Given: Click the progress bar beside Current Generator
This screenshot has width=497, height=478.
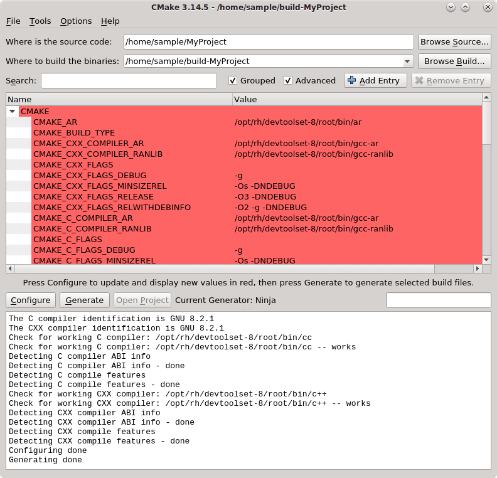Looking at the screenshot, I should [439, 300].
